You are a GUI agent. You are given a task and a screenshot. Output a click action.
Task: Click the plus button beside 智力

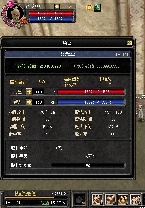29,102
